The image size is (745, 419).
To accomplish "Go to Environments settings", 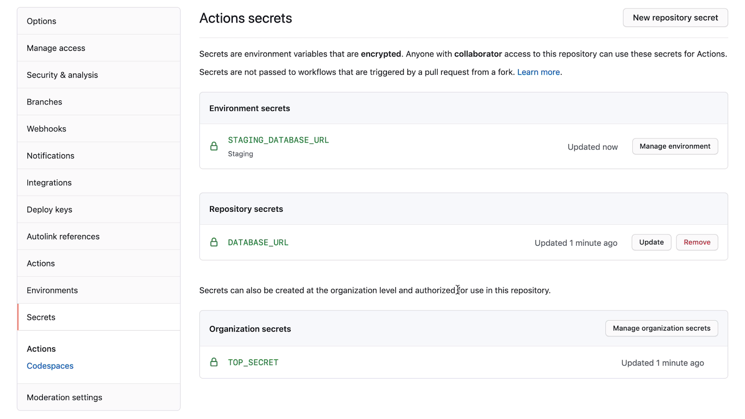I will pos(52,290).
